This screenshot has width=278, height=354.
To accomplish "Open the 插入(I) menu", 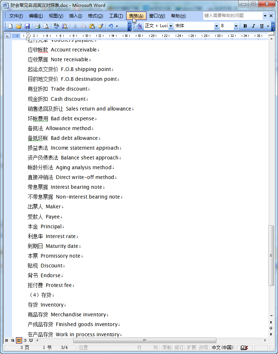I will (75, 16).
